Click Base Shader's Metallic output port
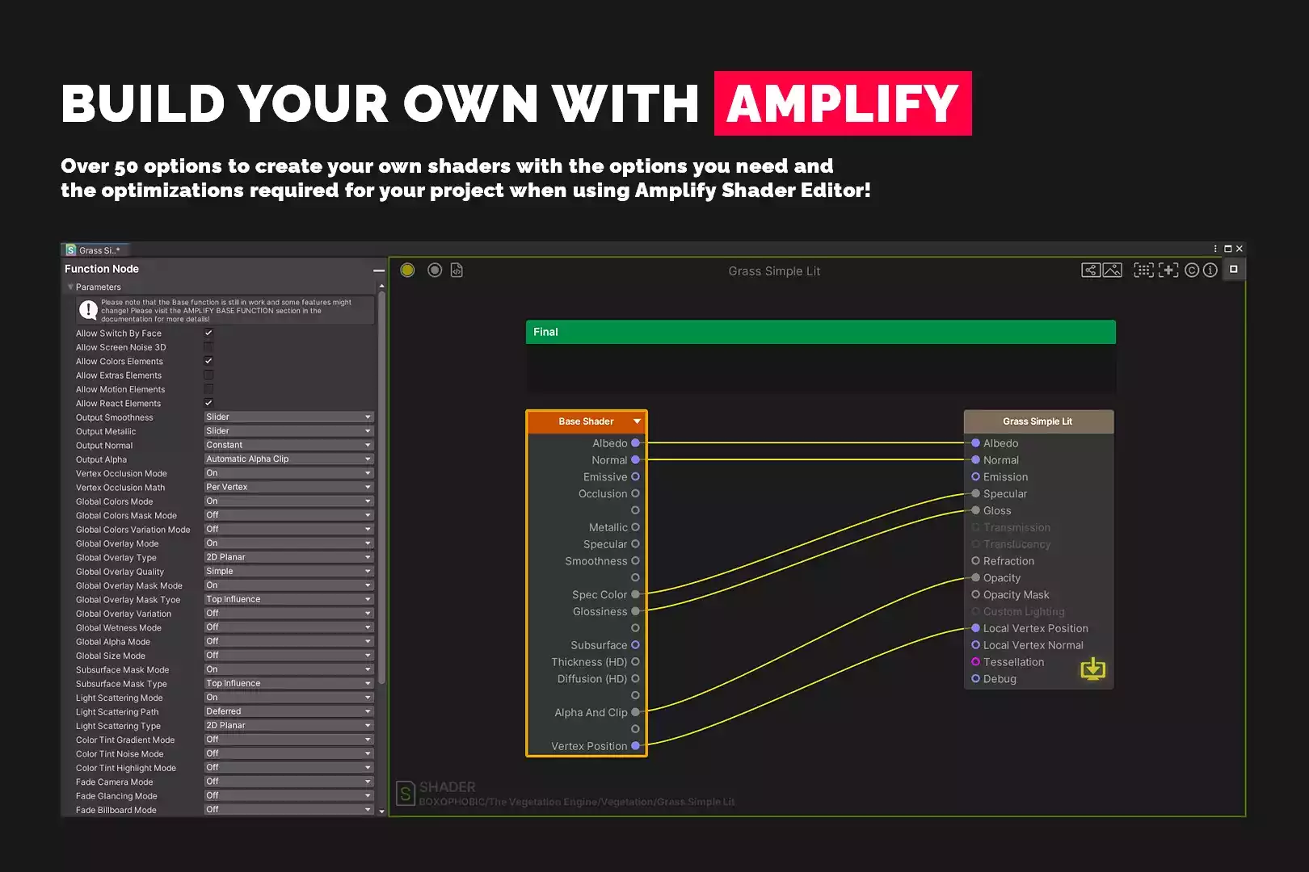1309x872 pixels. (x=635, y=527)
